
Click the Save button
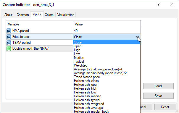(x=158, y=96)
